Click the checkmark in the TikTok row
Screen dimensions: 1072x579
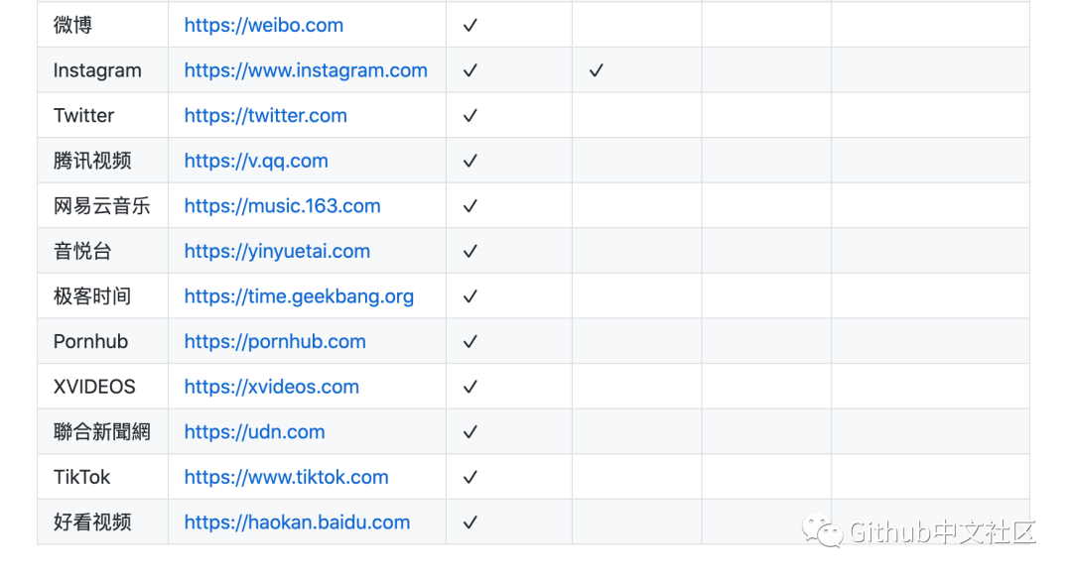[470, 478]
